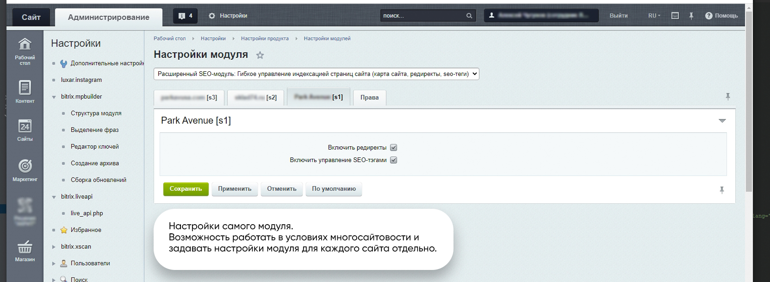Screen dimensions: 770x282
Task: Click the green Сохранить button
Action: [186, 189]
